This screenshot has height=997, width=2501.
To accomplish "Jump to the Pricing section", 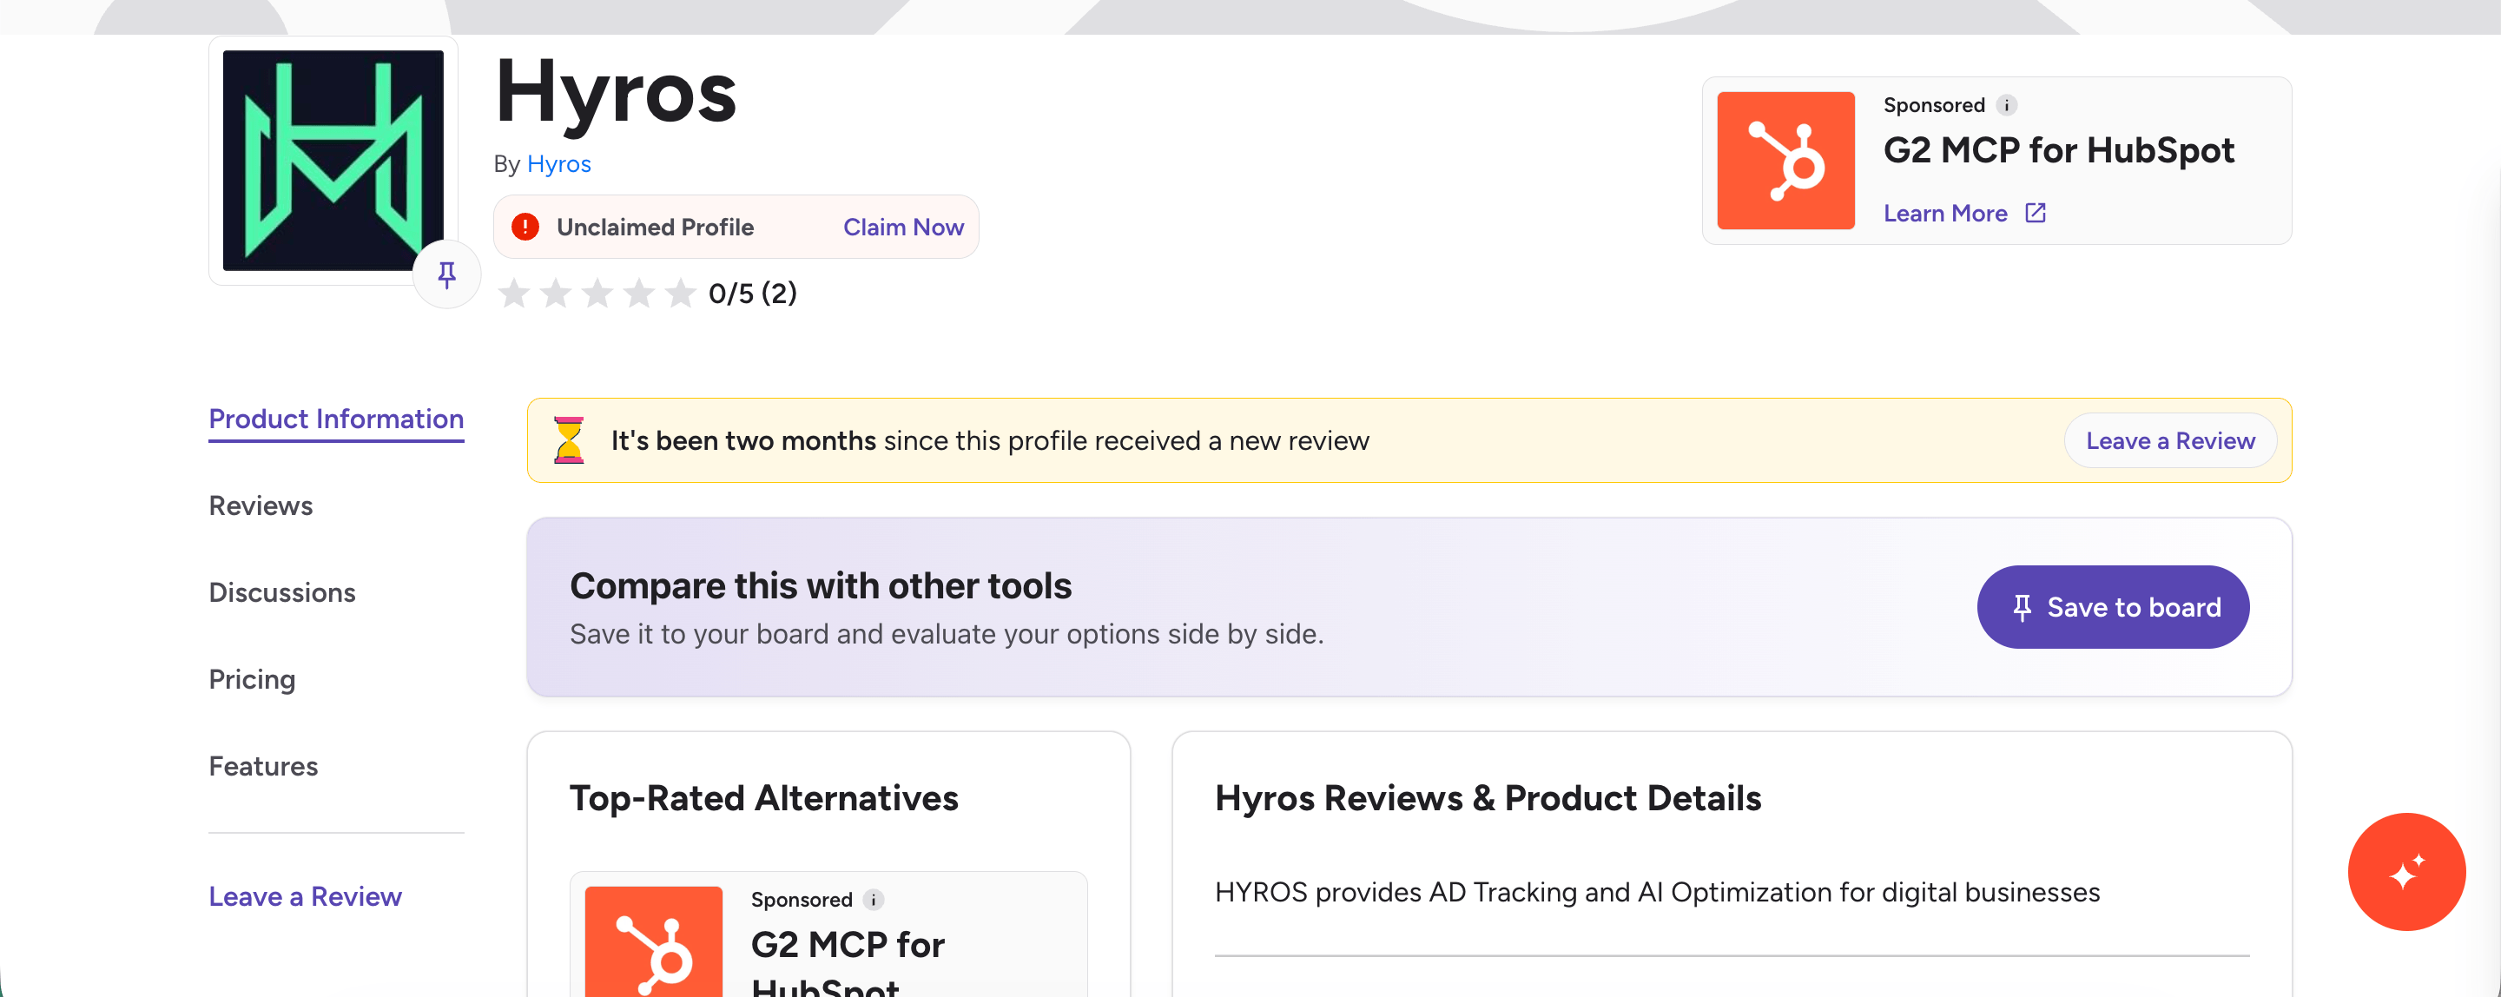I will (x=252, y=679).
